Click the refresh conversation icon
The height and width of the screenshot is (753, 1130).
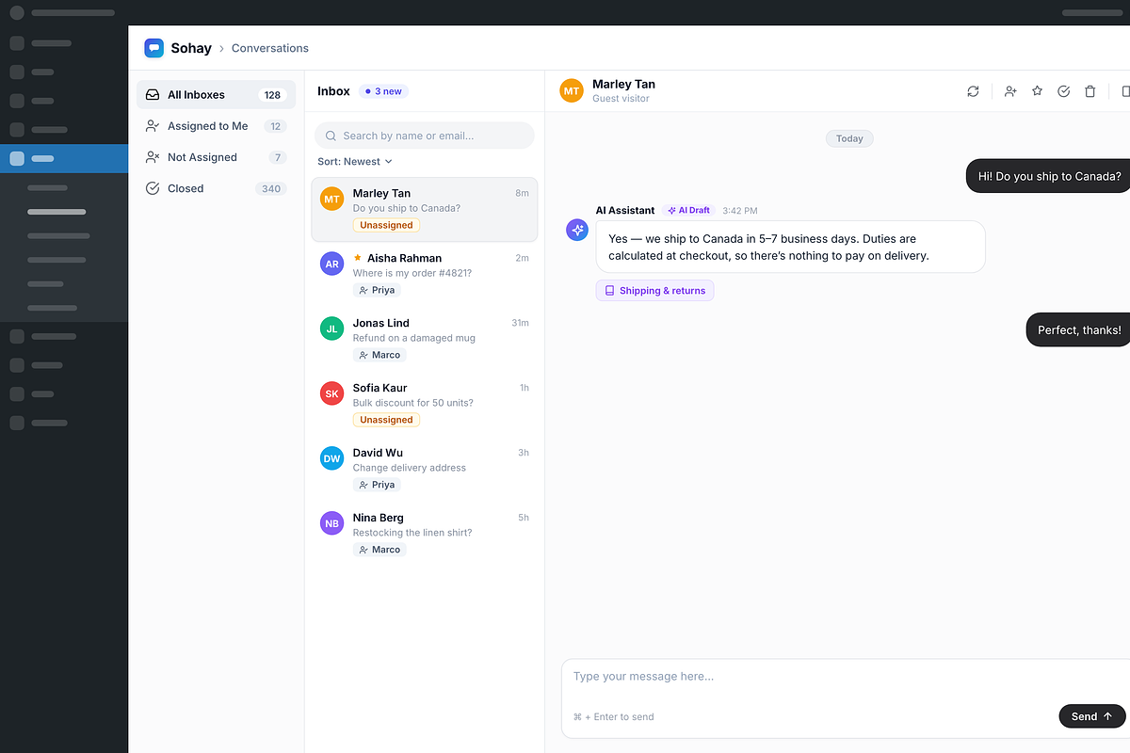point(973,91)
